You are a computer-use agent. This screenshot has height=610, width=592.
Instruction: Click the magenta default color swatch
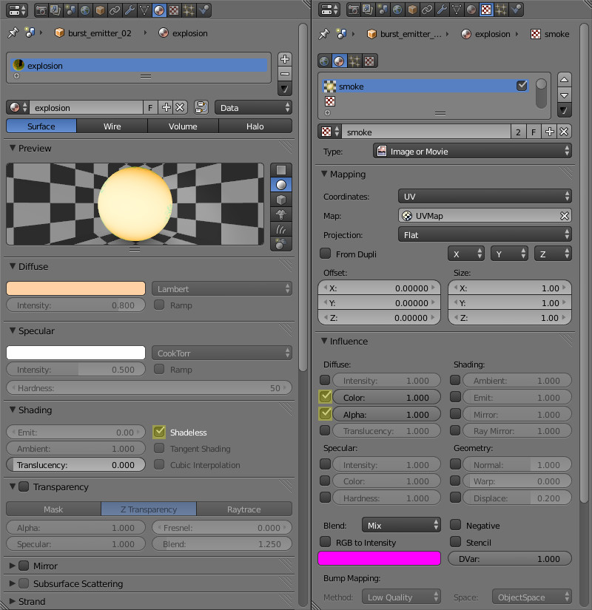(379, 559)
